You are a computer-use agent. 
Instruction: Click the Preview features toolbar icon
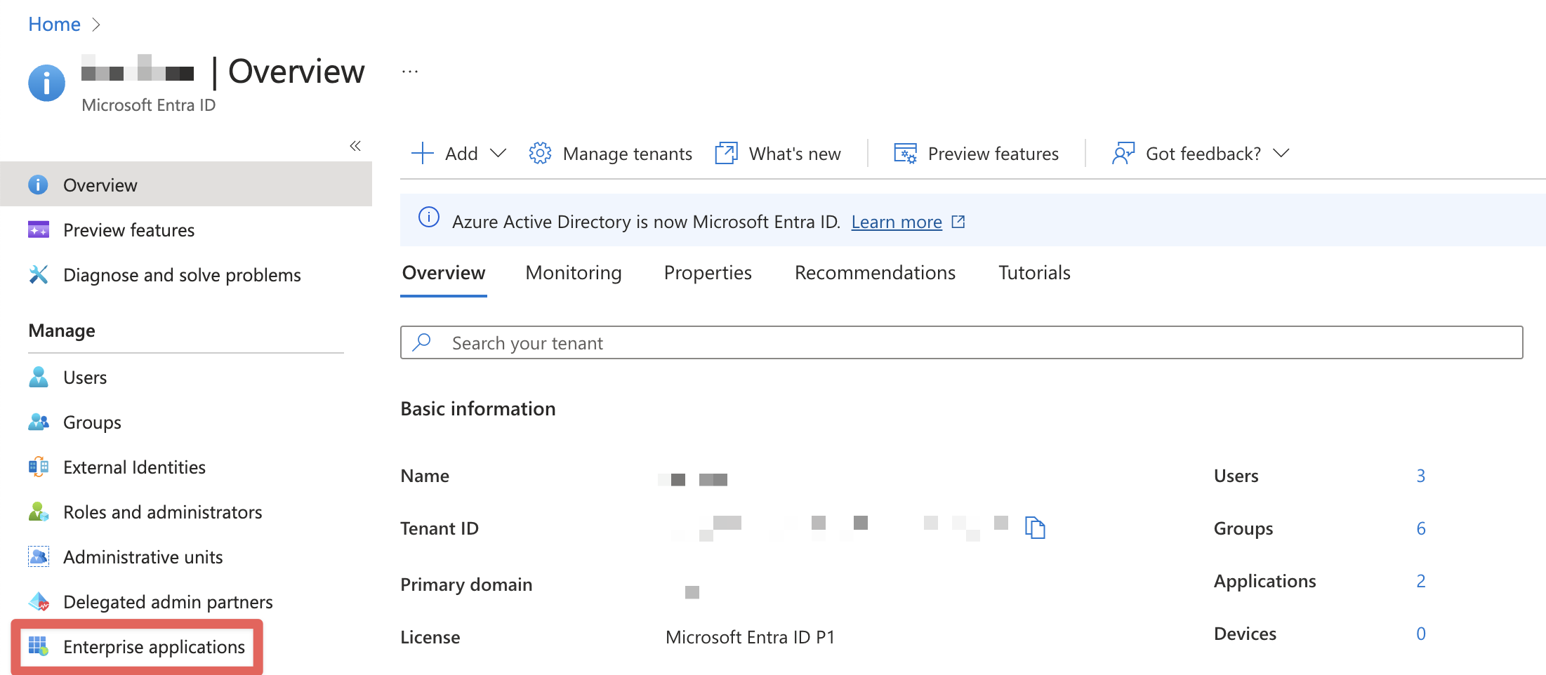point(905,153)
